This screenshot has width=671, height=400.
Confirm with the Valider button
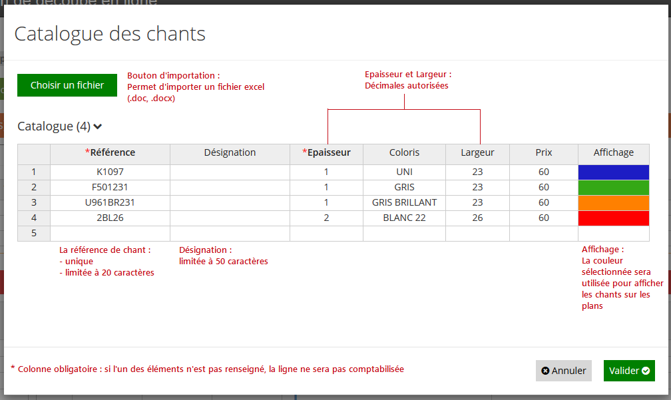(629, 371)
